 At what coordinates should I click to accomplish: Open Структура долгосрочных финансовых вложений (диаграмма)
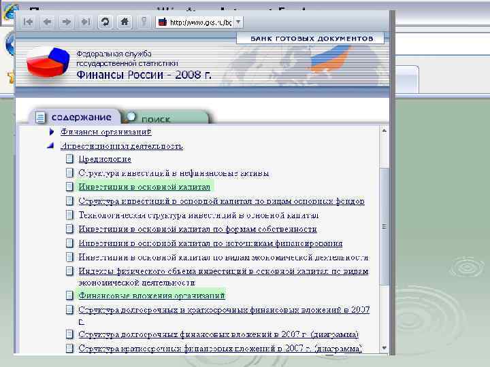tap(218, 334)
